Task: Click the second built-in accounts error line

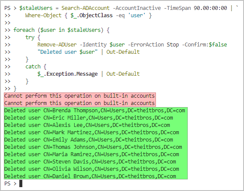Action: 79,103
